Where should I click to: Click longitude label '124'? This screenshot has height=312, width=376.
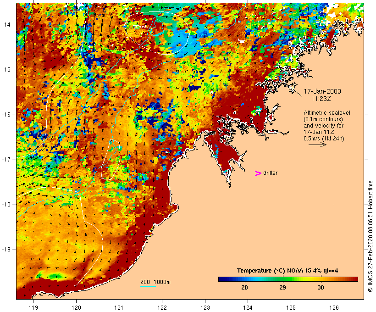click(248, 307)
